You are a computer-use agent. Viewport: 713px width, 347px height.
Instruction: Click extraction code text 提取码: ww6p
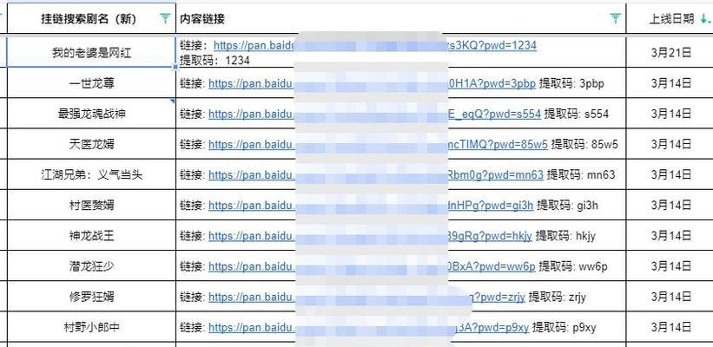[573, 266]
